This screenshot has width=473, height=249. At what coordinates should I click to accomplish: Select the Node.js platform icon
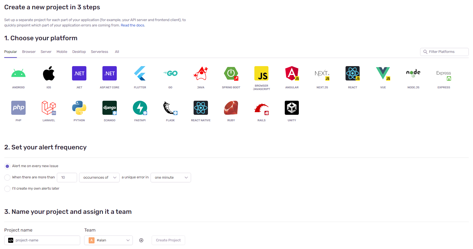413,73
